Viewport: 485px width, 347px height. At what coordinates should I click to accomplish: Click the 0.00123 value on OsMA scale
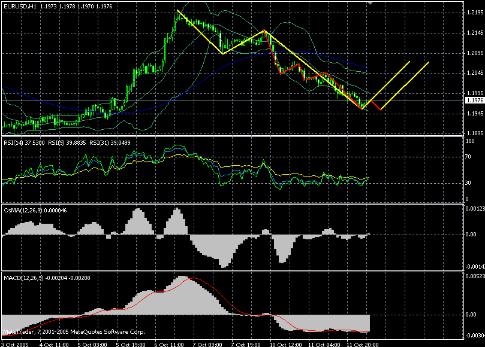475,209
